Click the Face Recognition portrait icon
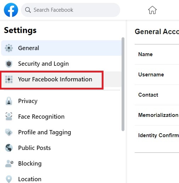This screenshot has width=179, height=183. (9, 117)
